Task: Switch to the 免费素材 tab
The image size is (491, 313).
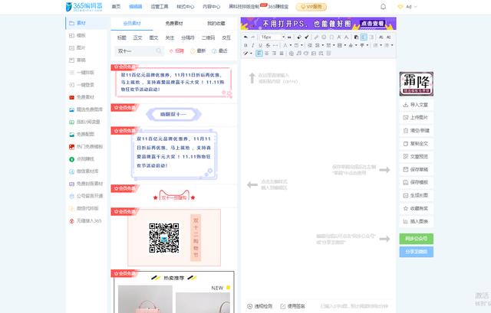Action: (174, 23)
